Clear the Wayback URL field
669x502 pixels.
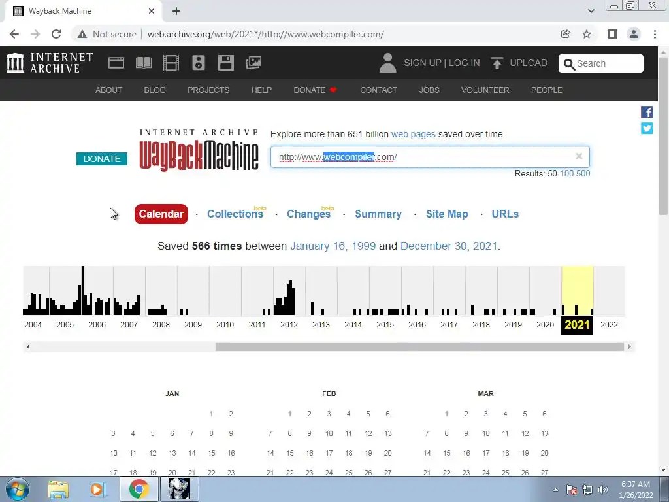pos(579,156)
